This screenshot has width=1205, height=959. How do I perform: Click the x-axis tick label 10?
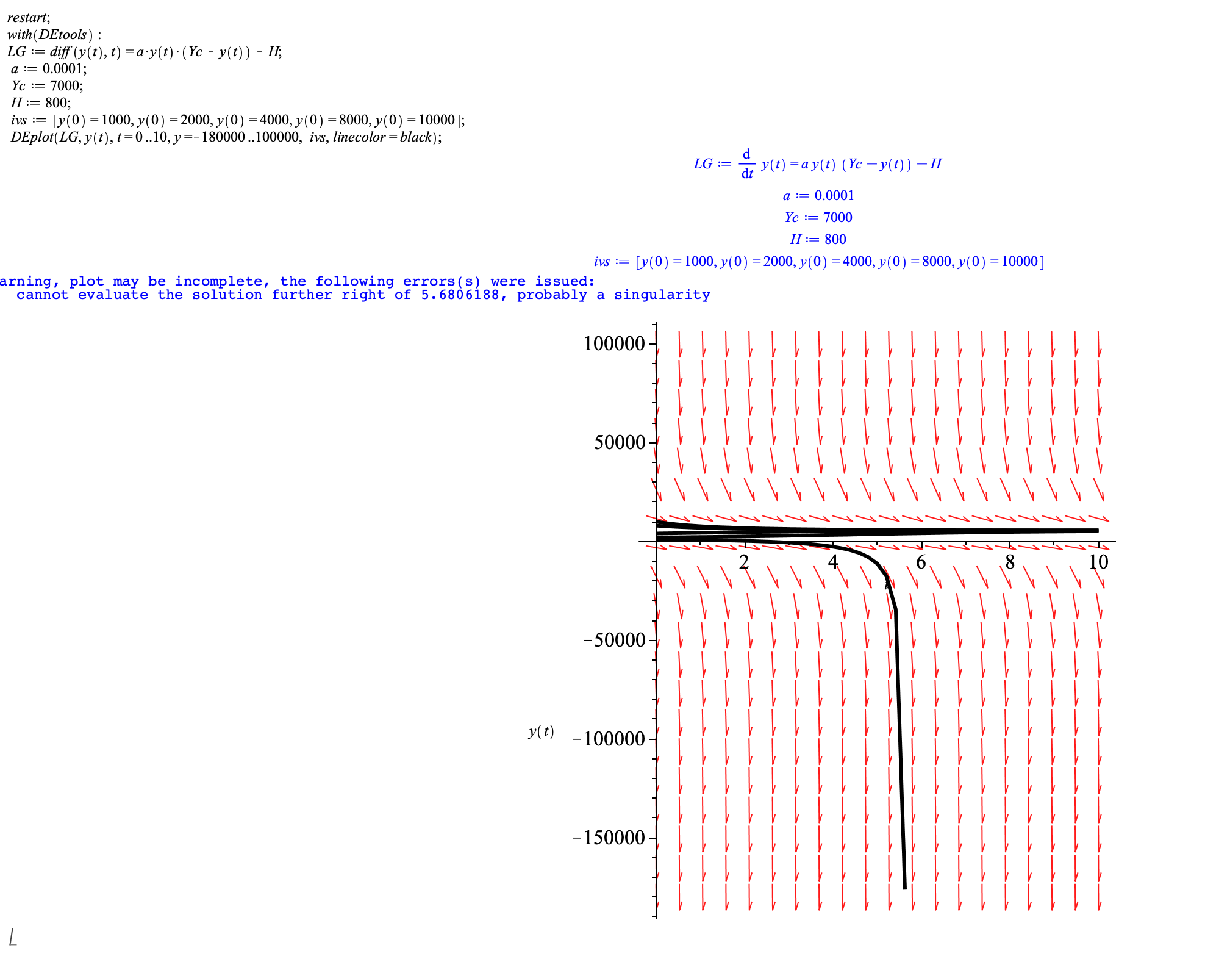coord(1098,562)
